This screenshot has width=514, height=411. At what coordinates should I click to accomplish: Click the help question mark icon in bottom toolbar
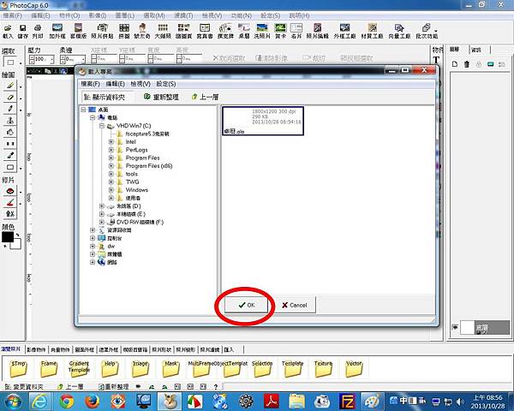pos(216,387)
